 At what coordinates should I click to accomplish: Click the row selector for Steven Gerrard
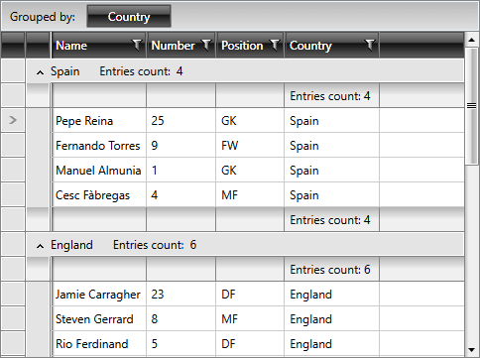click(x=13, y=318)
